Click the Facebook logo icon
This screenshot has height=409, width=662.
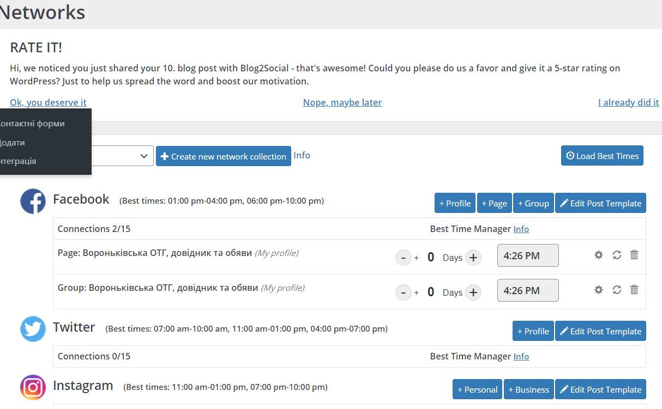coord(33,202)
